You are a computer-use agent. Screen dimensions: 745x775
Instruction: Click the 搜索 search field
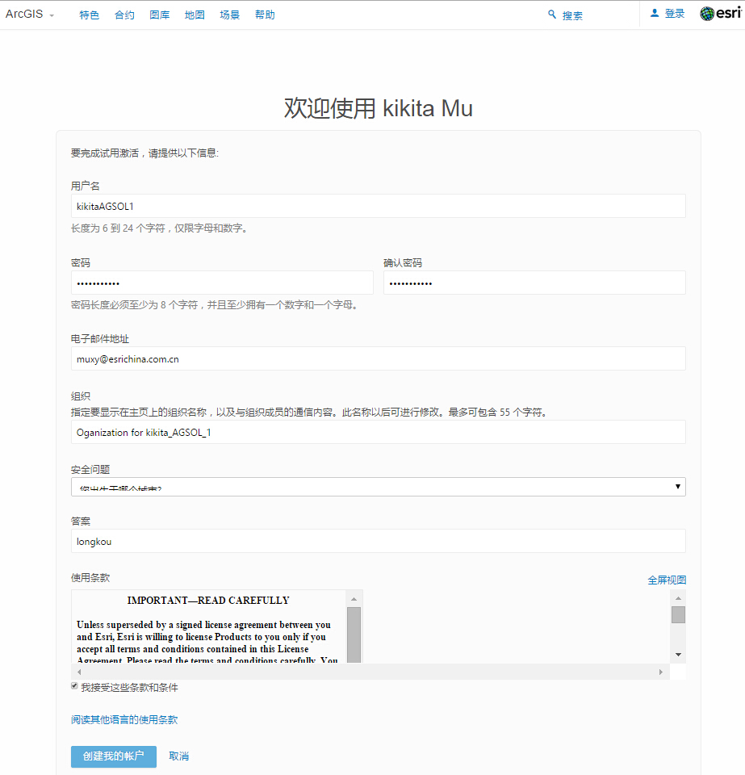572,15
